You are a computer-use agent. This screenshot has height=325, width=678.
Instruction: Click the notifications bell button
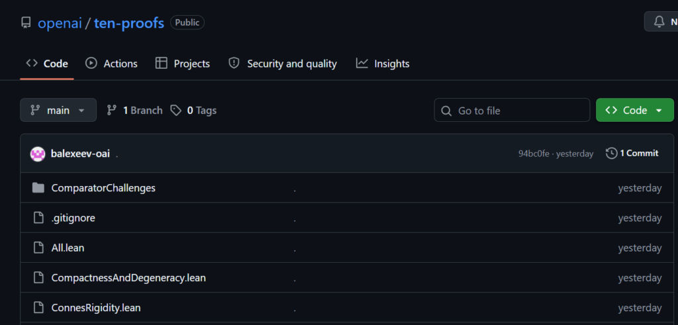point(661,22)
